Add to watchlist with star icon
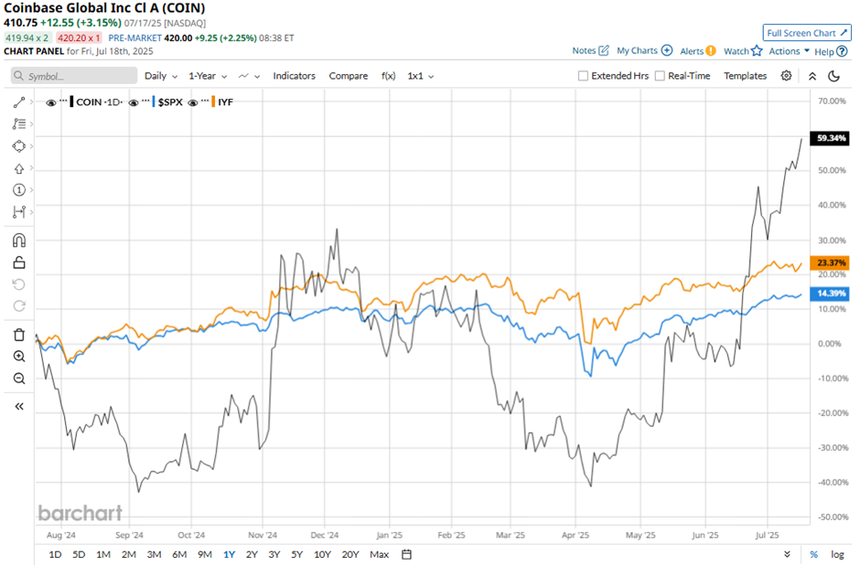860x566 pixels. coord(757,51)
